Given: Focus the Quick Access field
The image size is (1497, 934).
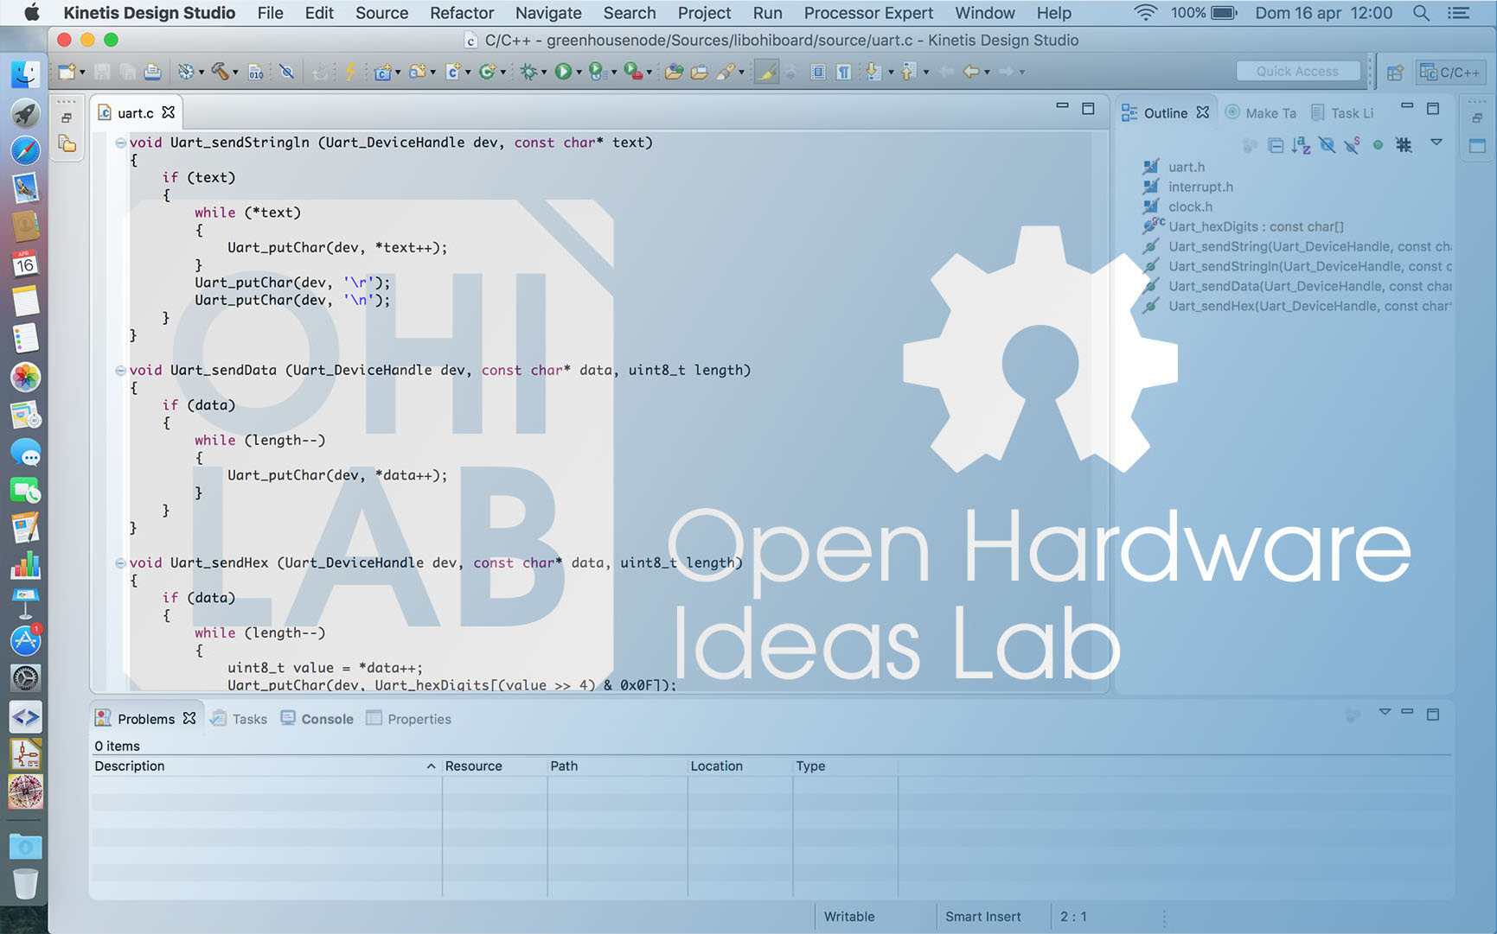Looking at the screenshot, I should 1297,72.
